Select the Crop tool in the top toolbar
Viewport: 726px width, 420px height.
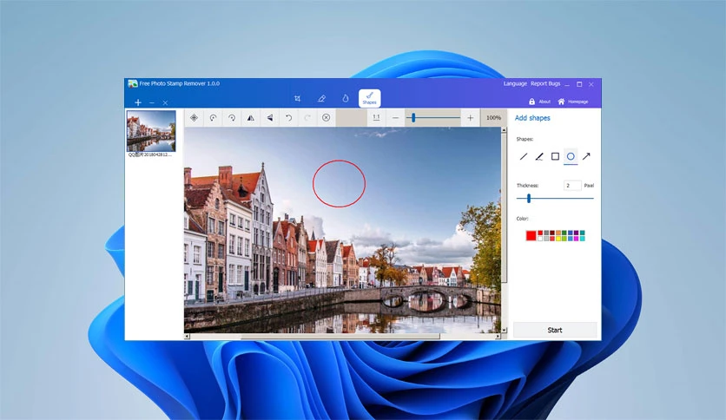pyautogui.click(x=297, y=98)
